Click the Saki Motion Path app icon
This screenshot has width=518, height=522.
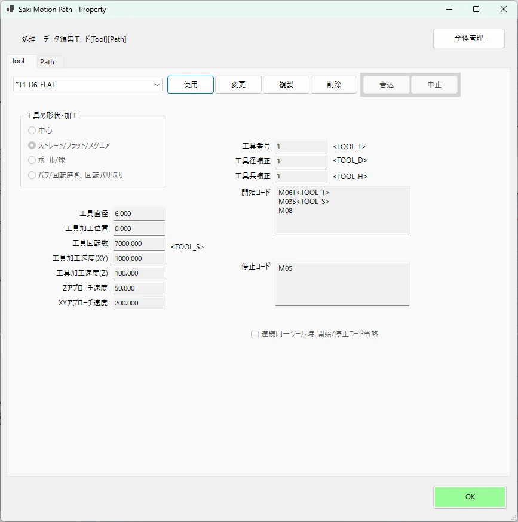click(10, 9)
